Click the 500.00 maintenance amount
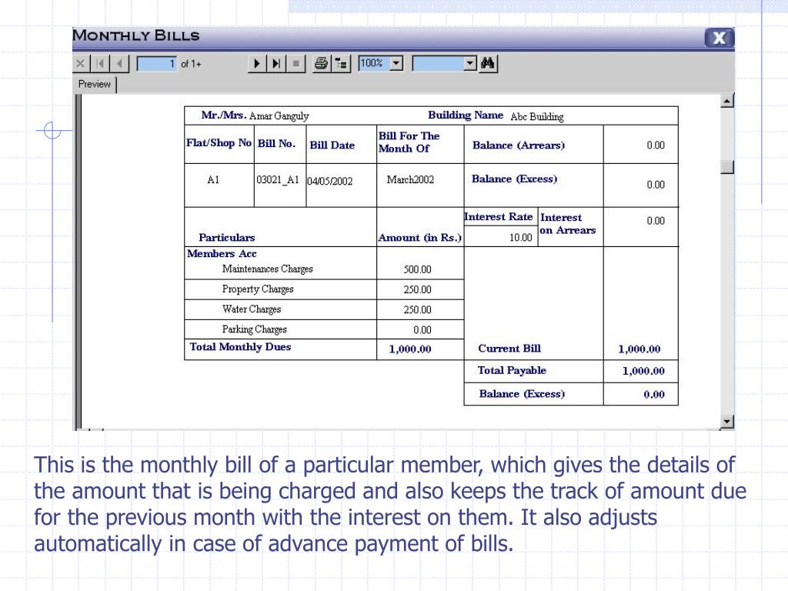This screenshot has width=788, height=591. [417, 269]
